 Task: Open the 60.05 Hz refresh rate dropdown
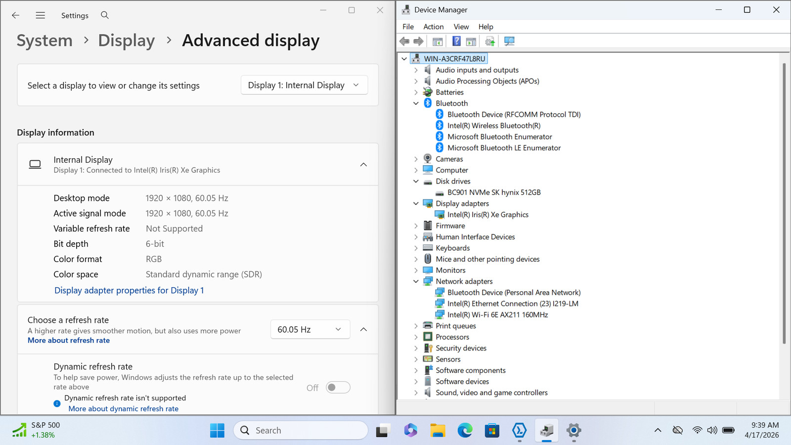pos(310,329)
